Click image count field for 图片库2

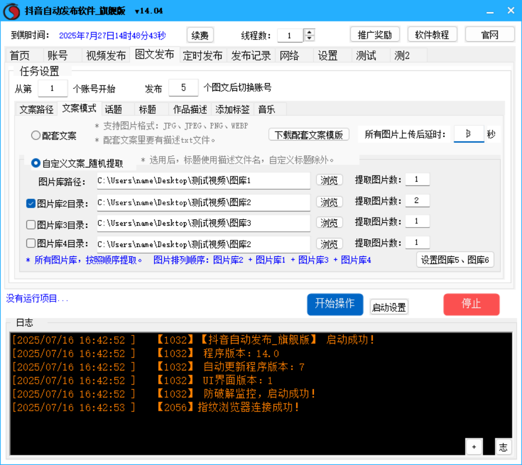tap(417, 201)
